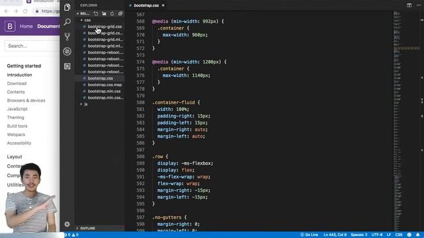Open notifications bell in status bar

click(x=418, y=235)
